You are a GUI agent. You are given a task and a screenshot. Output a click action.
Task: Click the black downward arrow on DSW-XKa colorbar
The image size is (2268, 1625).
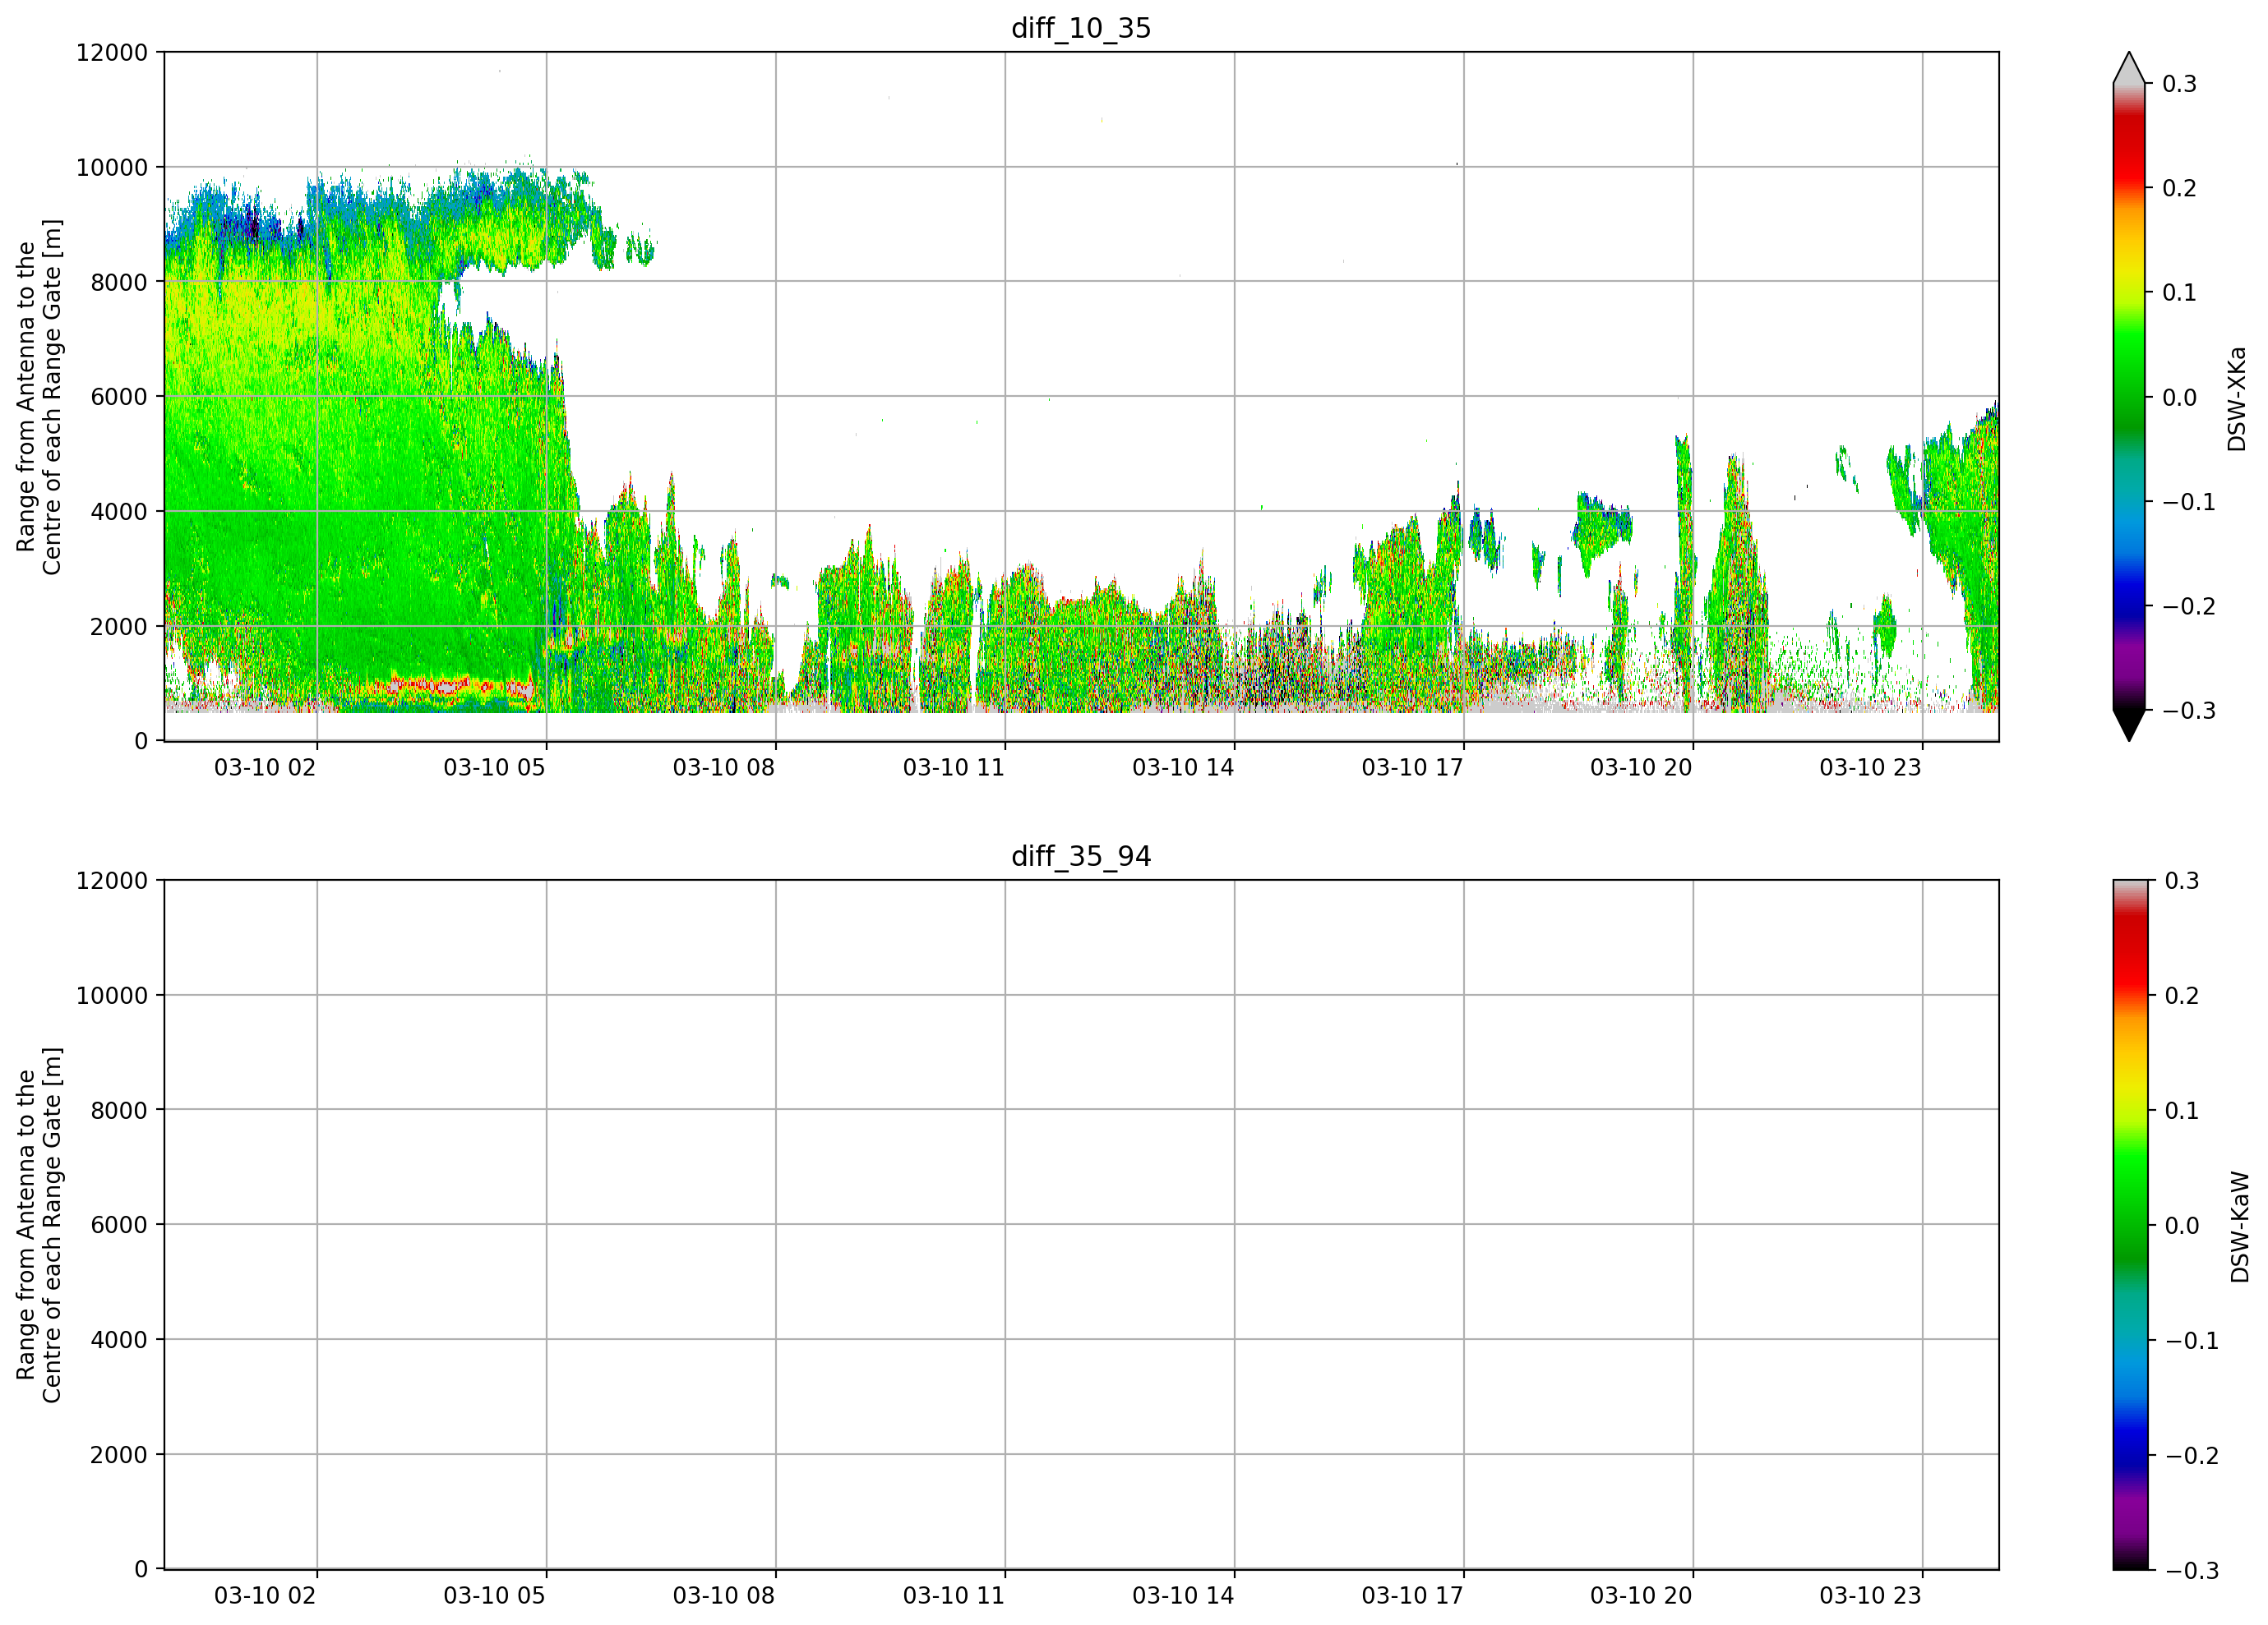coord(2129,725)
